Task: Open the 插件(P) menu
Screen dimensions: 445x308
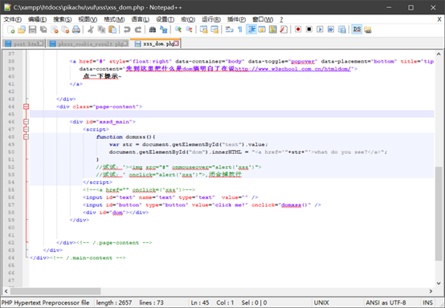Action: [x=236, y=19]
